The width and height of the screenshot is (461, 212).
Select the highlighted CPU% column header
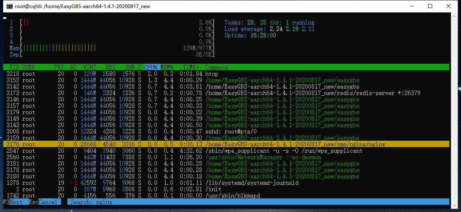(152, 67)
